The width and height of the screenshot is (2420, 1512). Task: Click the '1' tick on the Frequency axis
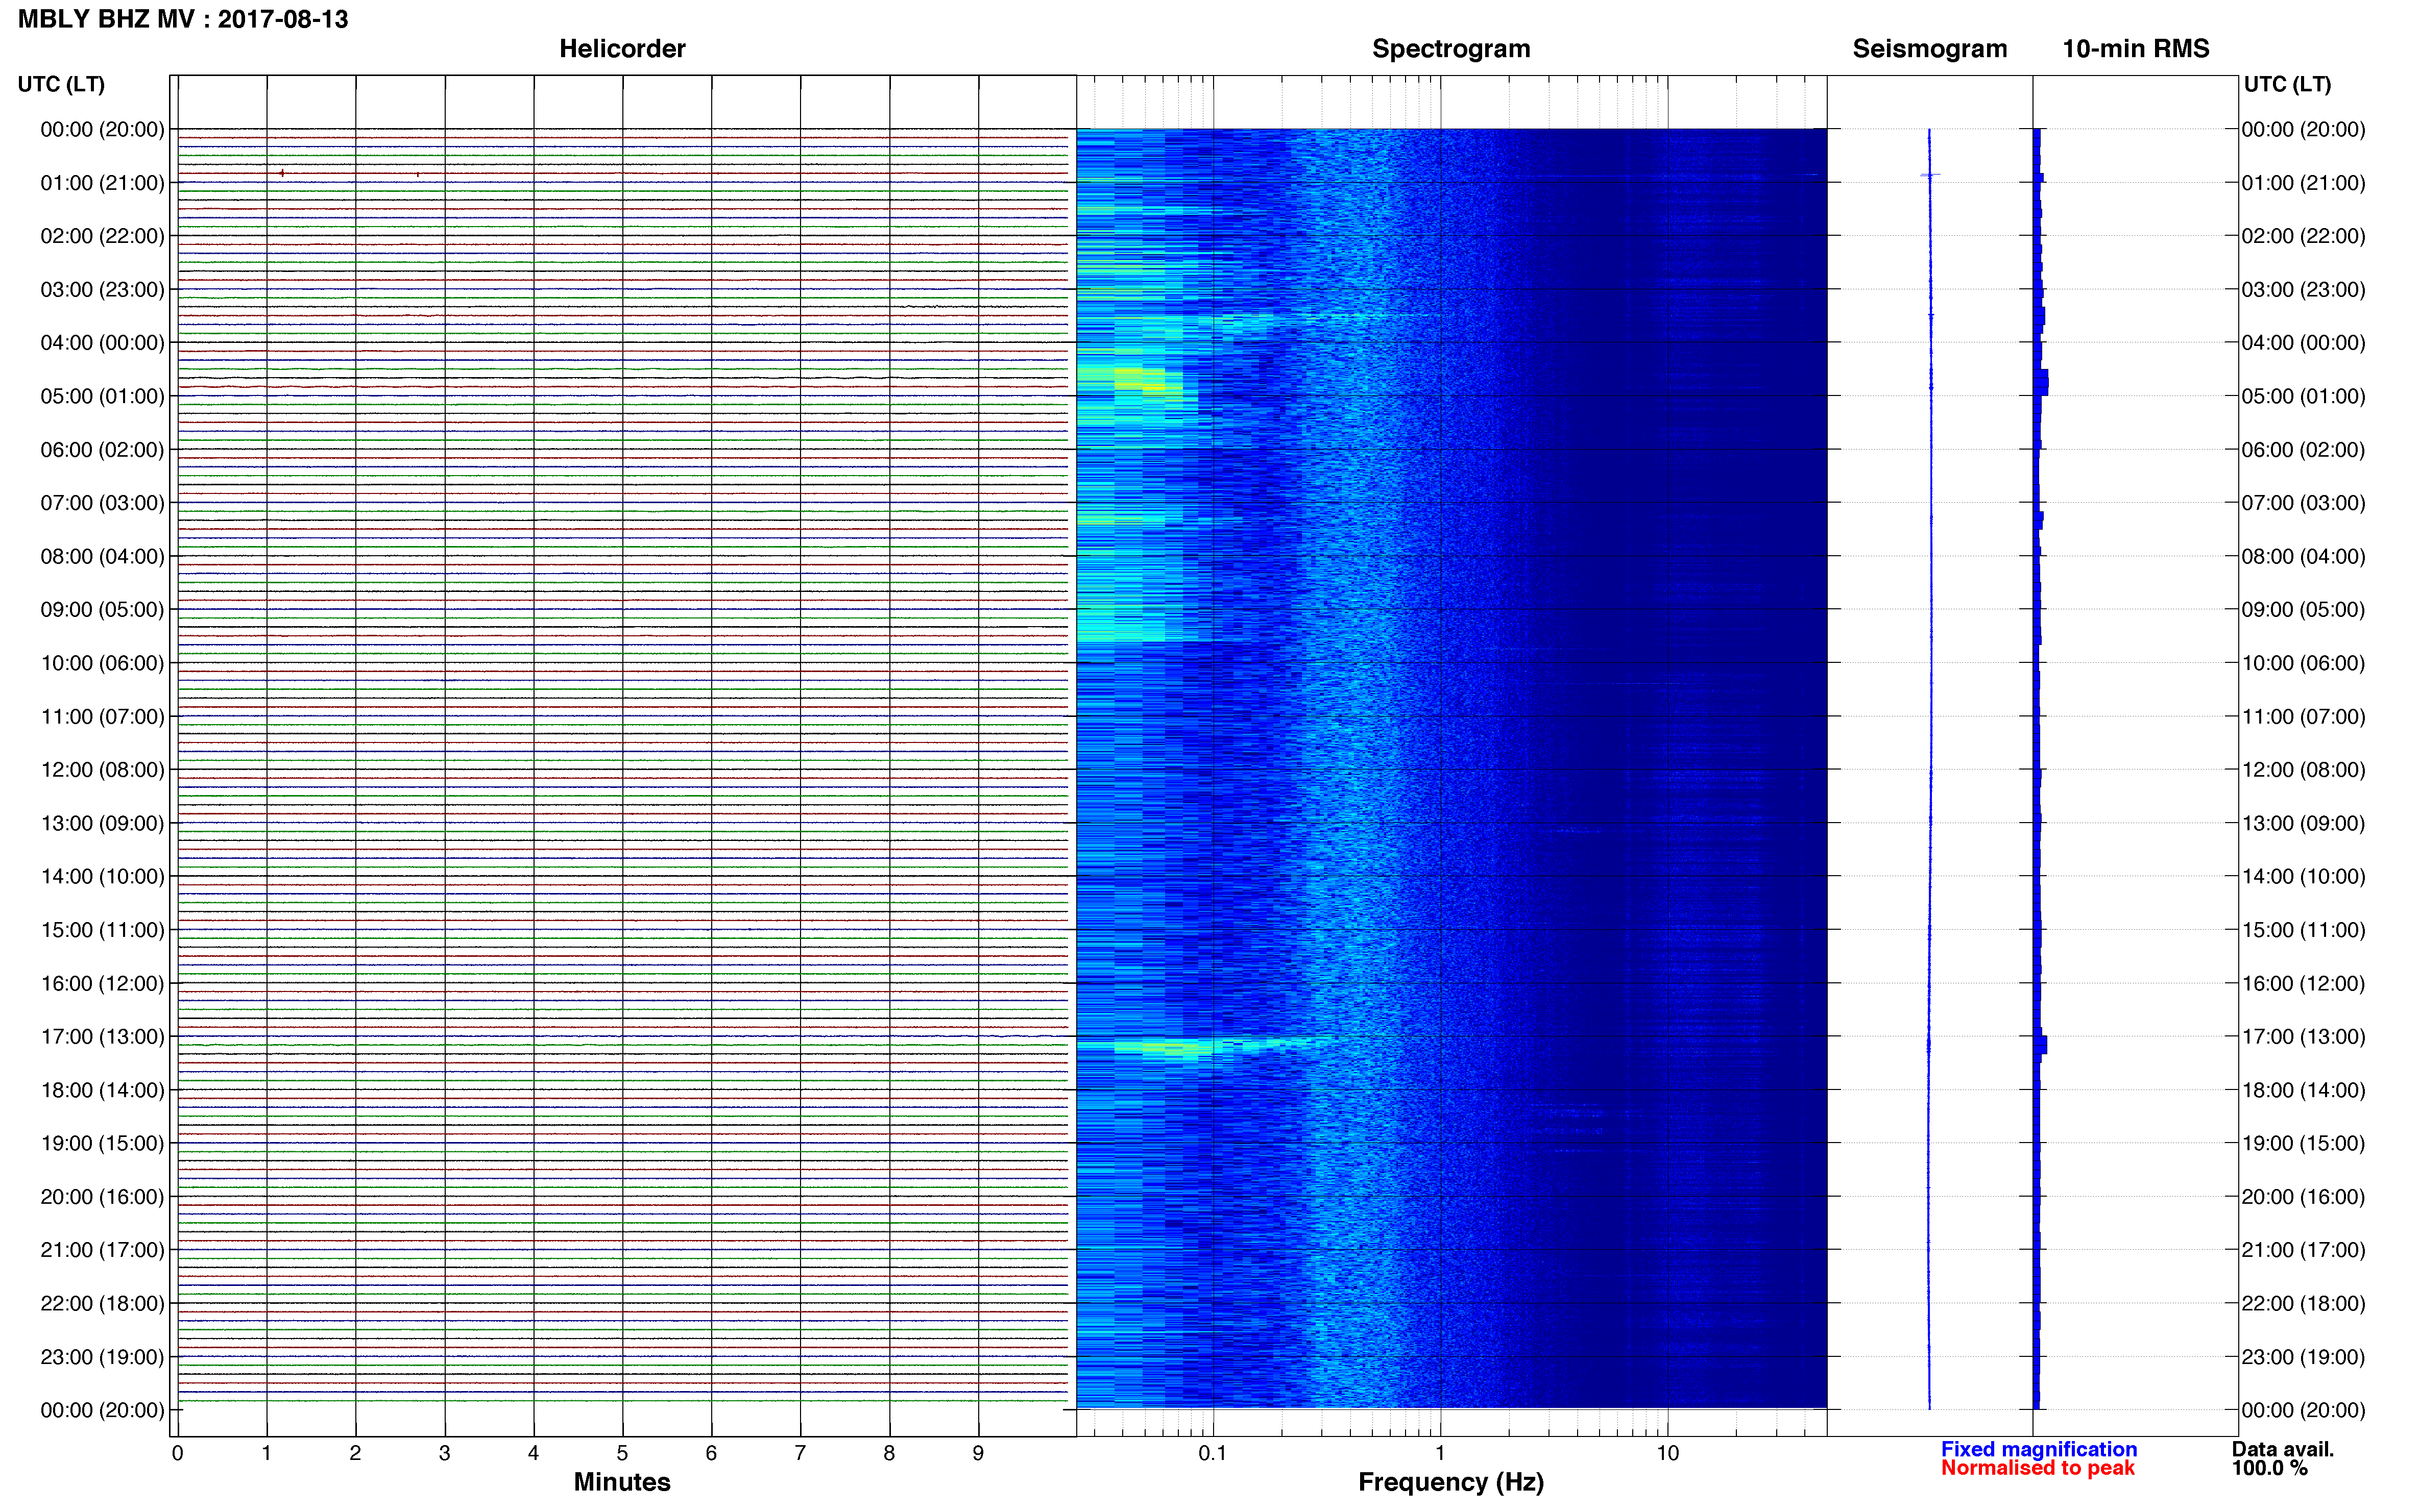pyautogui.click(x=1440, y=1454)
